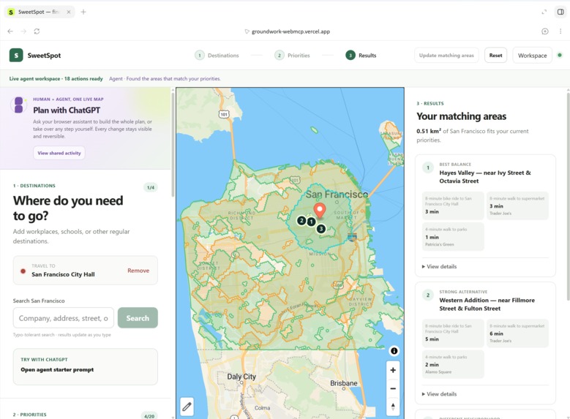Click the 1/4 destinations counter badge
Viewport: 570px width, 419px height.
[151, 187]
